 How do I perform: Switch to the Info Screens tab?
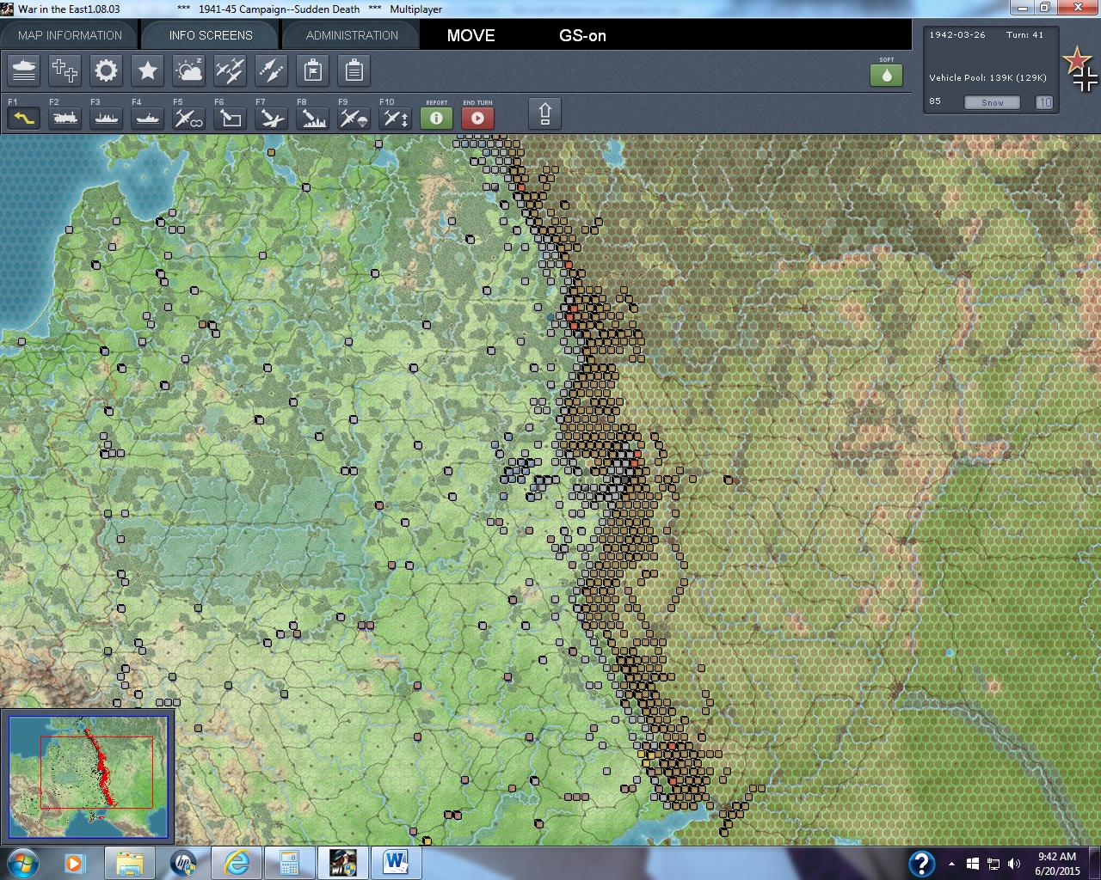tap(211, 35)
